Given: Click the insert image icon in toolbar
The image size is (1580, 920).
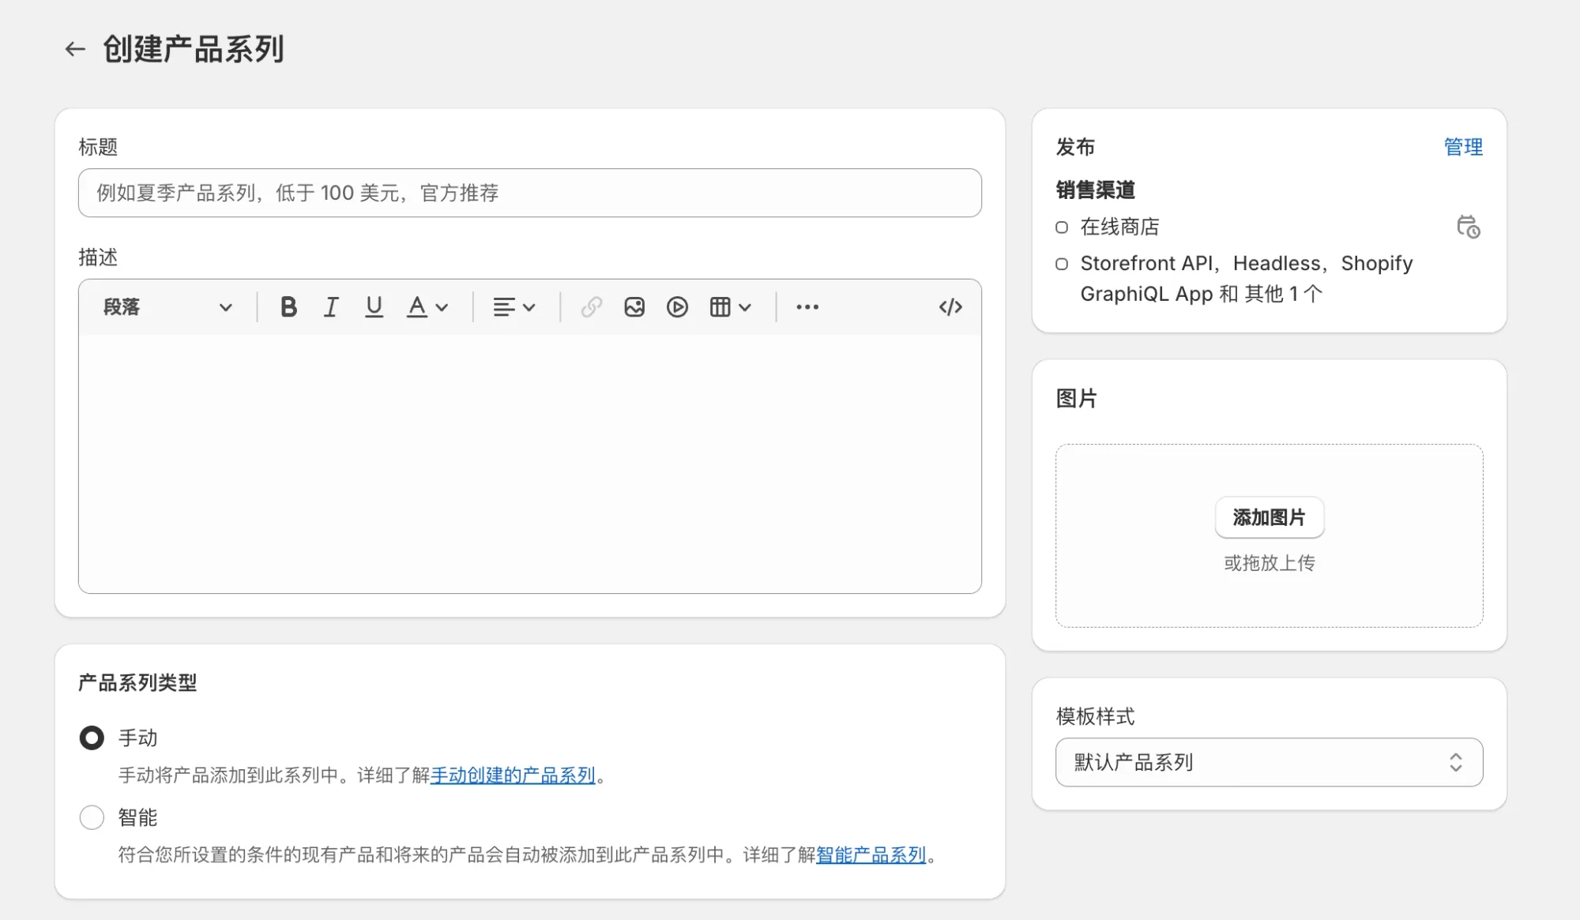Looking at the screenshot, I should click(x=634, y=307).
